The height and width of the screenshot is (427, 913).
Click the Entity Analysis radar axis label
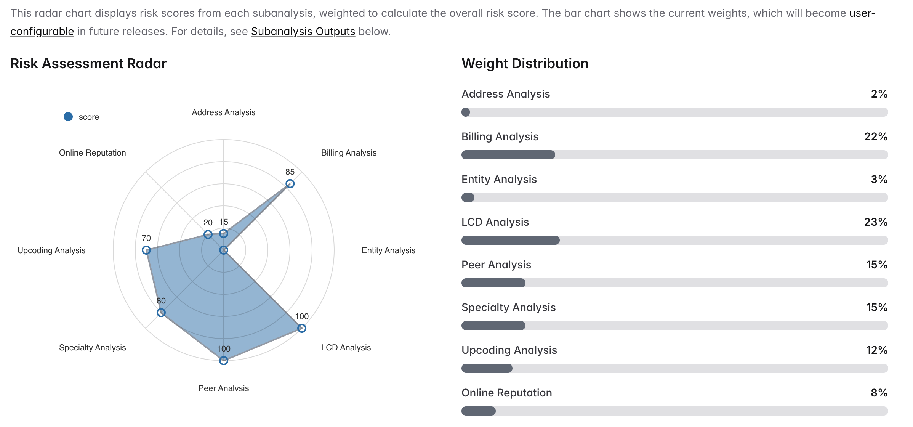(388, 250)
